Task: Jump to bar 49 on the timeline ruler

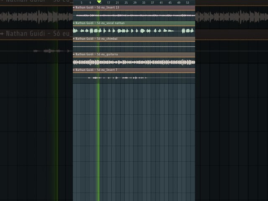Action: [x=179, y=3]
